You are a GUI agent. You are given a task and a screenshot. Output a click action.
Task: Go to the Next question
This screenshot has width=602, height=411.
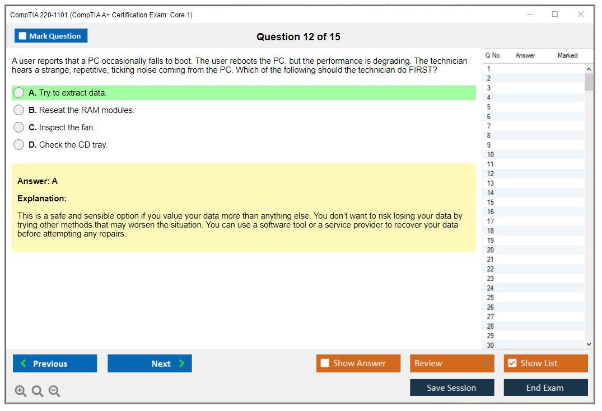150,363
